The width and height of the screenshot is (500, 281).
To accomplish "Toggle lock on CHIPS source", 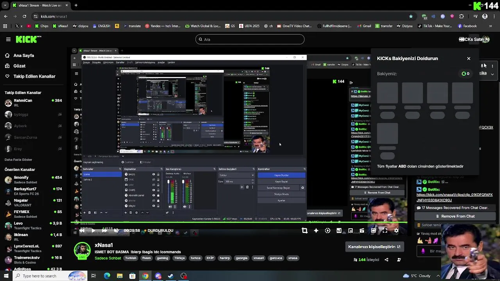I will click(x=158, y=190).
